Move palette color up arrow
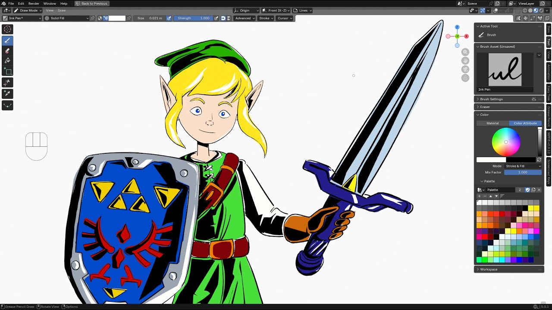552x310 pixels. [490, 196]
